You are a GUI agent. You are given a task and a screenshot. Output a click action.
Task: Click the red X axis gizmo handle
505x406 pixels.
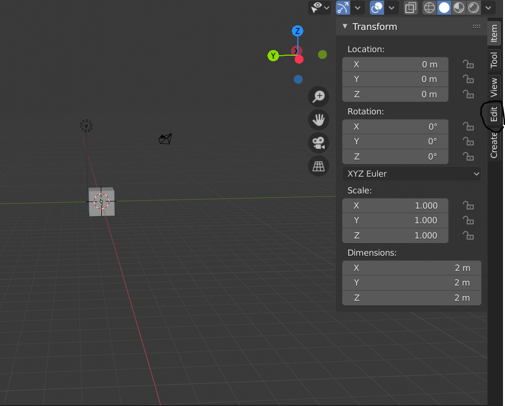click(299, 59)
